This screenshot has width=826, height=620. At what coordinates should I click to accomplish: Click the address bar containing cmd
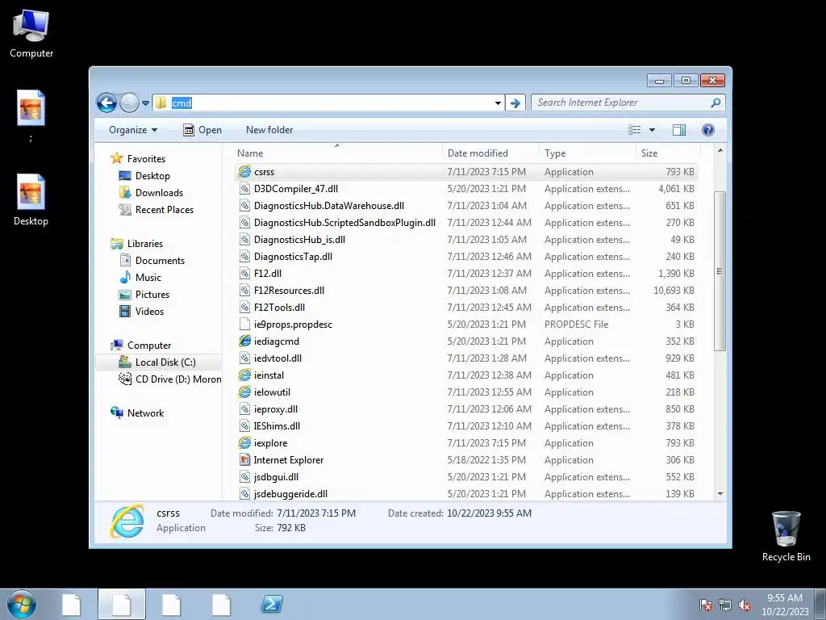pos(327,103)
